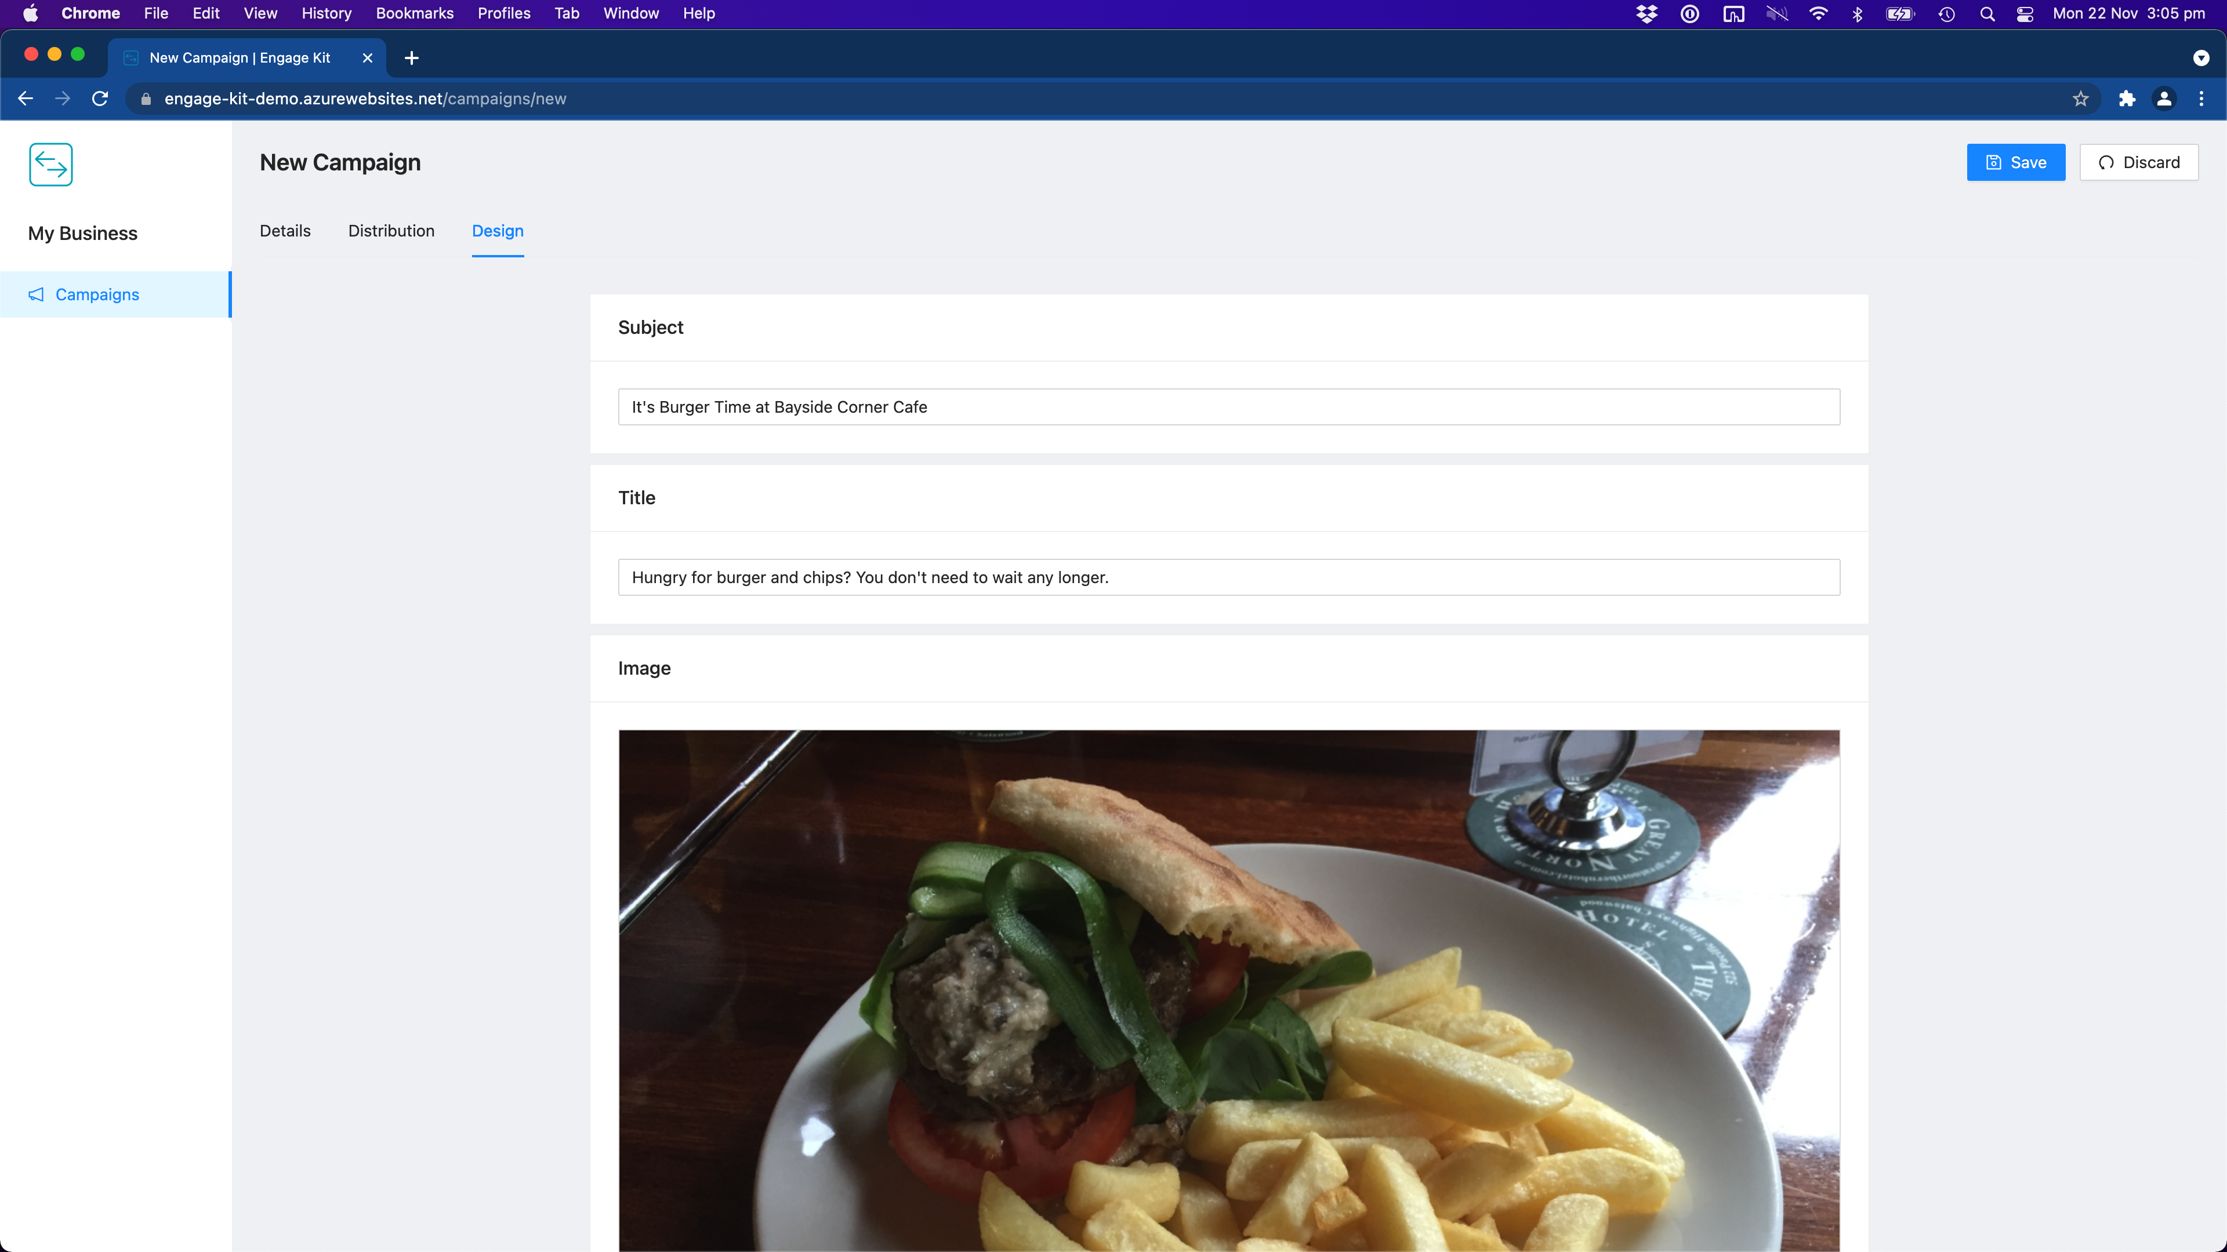This screenshot has height=1252, width=2227.
Task: Open a new browser tab
Action: tap(412, 58)
